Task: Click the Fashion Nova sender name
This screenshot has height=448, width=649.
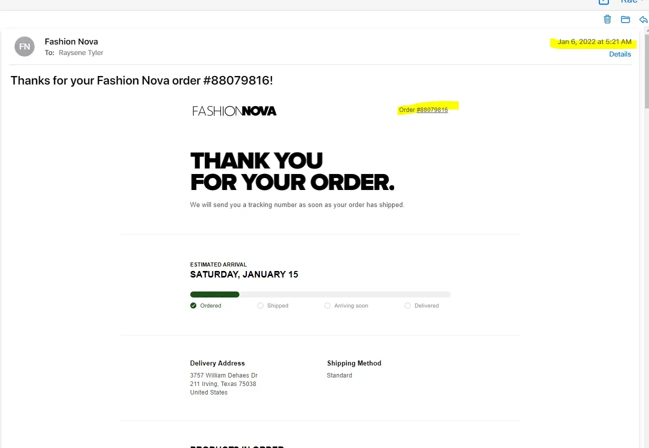Action: click(x=71, y=41)
